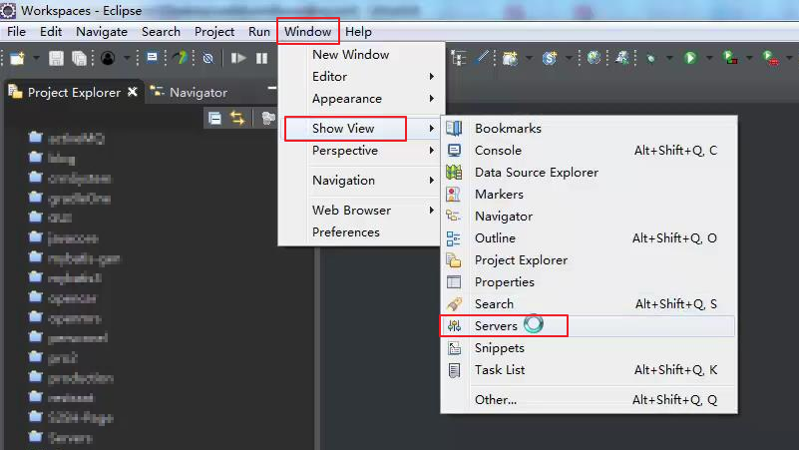Select Snippets view from submenu

589,347
